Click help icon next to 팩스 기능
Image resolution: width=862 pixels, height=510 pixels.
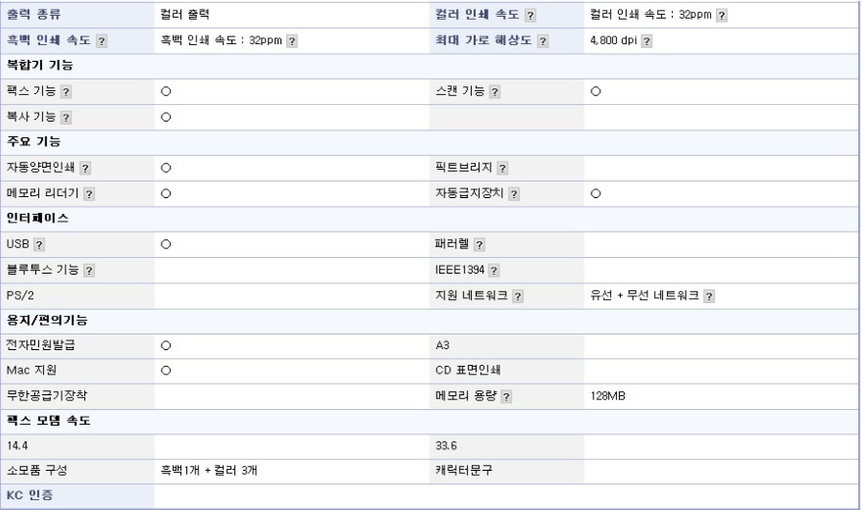pos(66,92)
